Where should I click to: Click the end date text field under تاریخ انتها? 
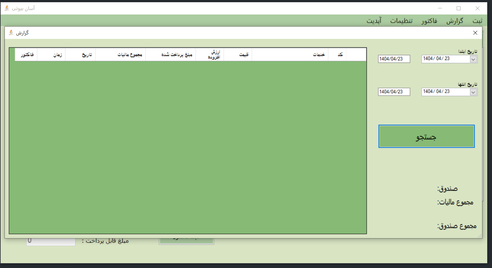tap(394, 92)
